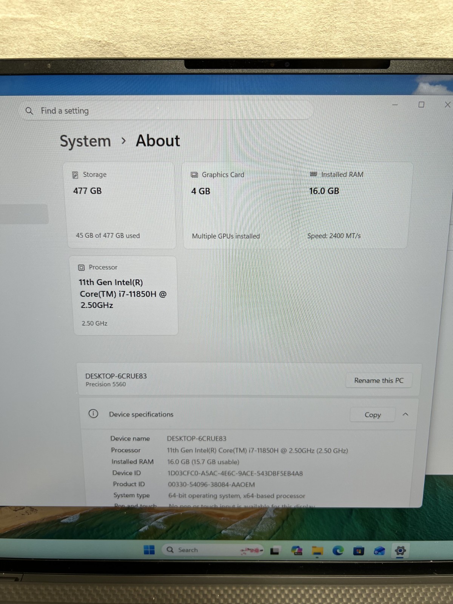Click the Installed RAM chip icon
The width and height of the screenshot is (453, 604).
[x=313, y=174]
